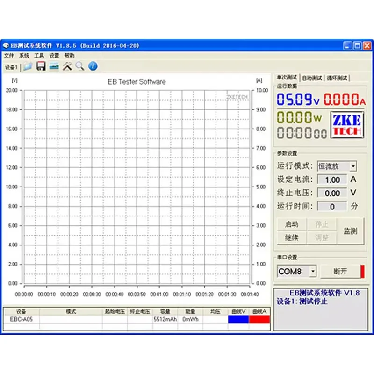The image size is (374, 374).
Task: Open the 文件 menu
Action: tap(9, 56)
